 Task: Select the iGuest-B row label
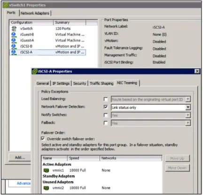(27, 34)
